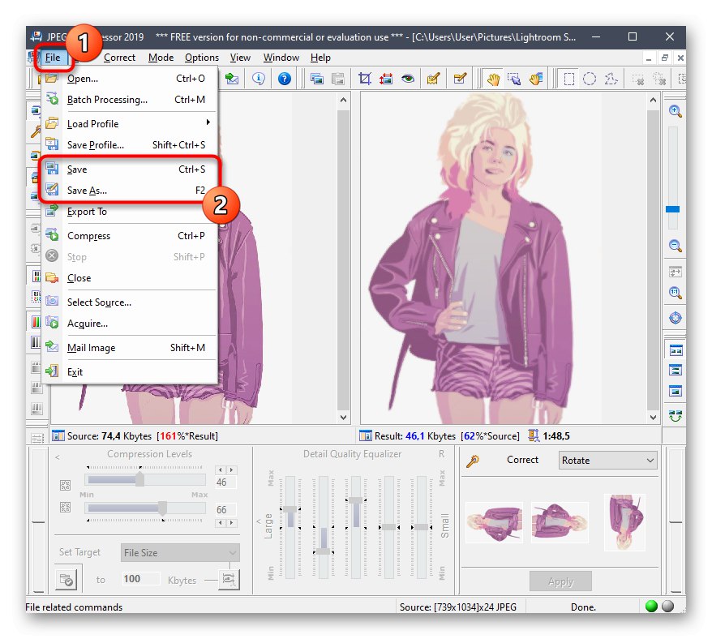Click the hand pan tool icon

492,79
